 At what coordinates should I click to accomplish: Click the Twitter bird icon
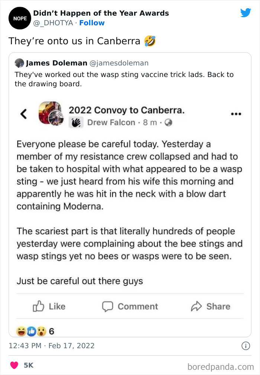[246, 12]
